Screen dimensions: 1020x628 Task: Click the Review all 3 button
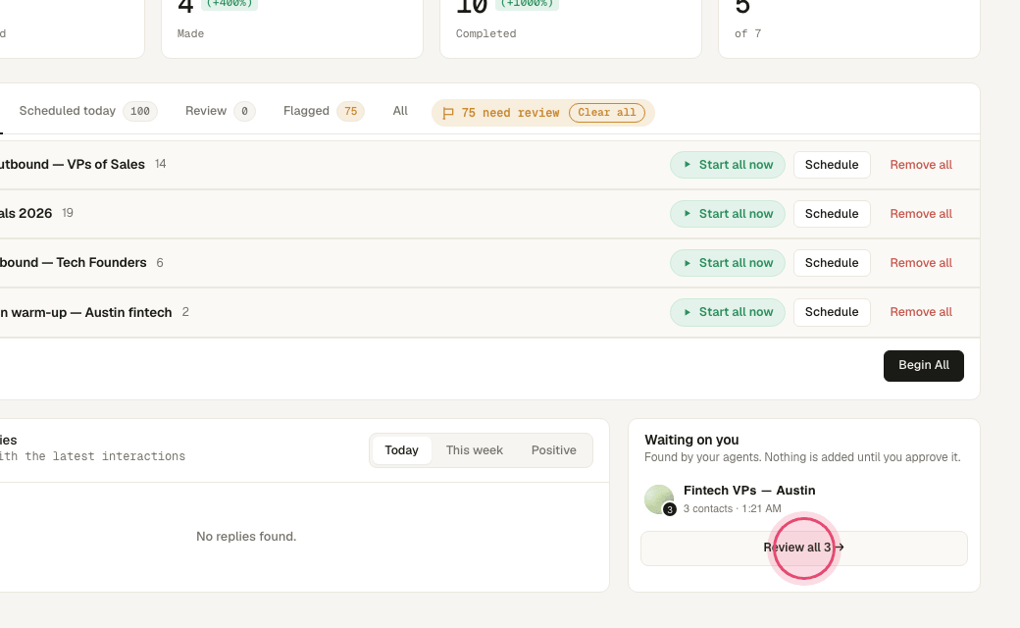tap(804, 548)
